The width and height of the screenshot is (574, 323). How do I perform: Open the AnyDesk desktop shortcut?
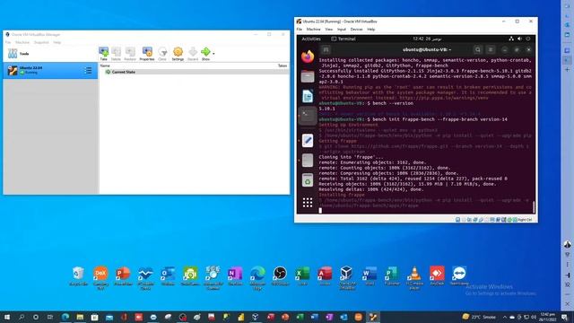(437, 276)
